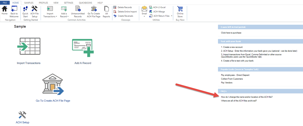Viewport: 303px width, 126px height.
Task: Click '4. Create a file to test with your bank.'
Action: 237,61
